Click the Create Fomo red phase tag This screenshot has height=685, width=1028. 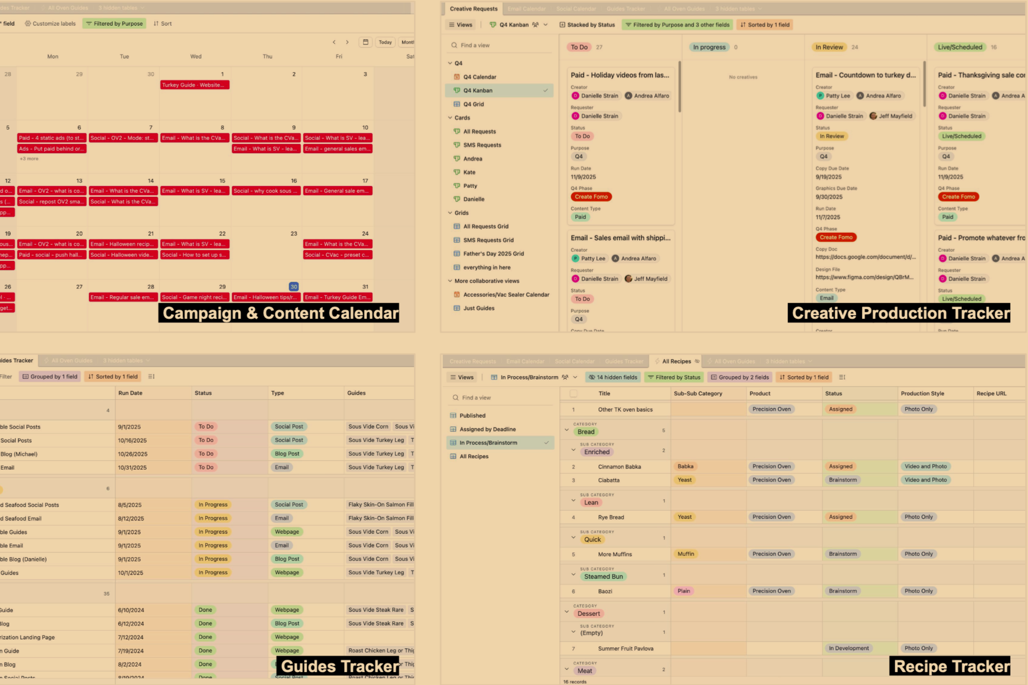click(591, 197)
